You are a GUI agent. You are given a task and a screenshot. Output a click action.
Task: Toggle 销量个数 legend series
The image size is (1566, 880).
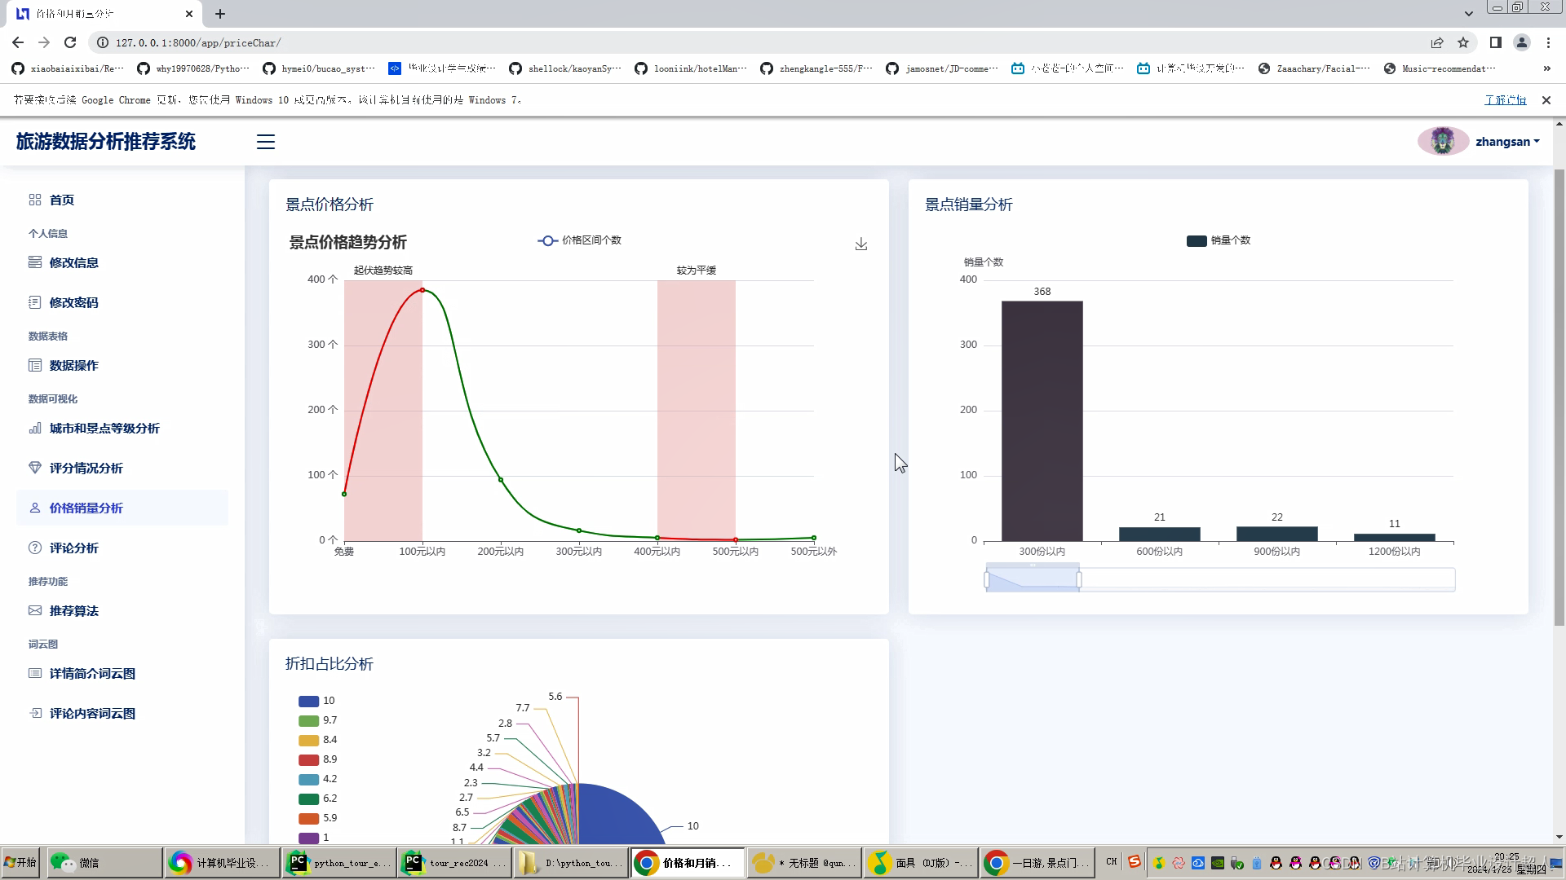pos(1219,240)
